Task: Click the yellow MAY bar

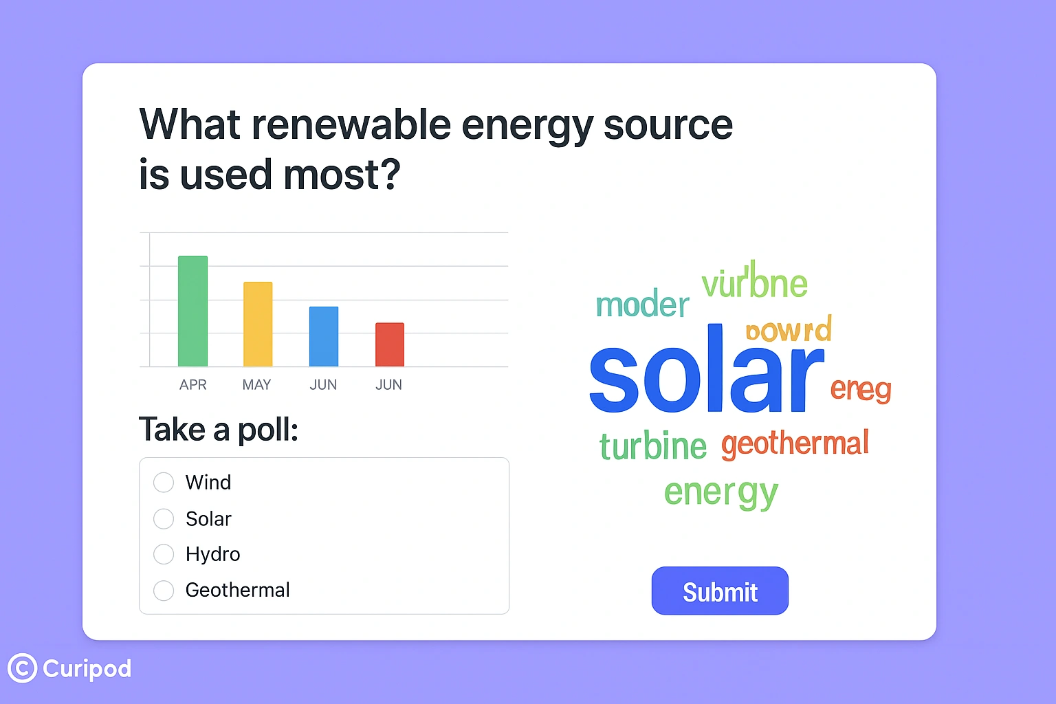Action: coord(258,324)
